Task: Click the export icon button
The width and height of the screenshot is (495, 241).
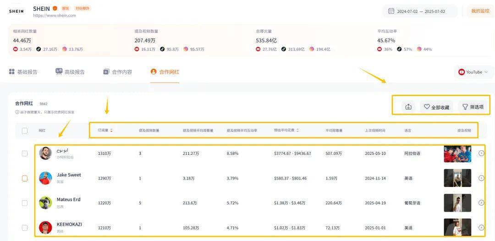Action: [x=408, y=107]
